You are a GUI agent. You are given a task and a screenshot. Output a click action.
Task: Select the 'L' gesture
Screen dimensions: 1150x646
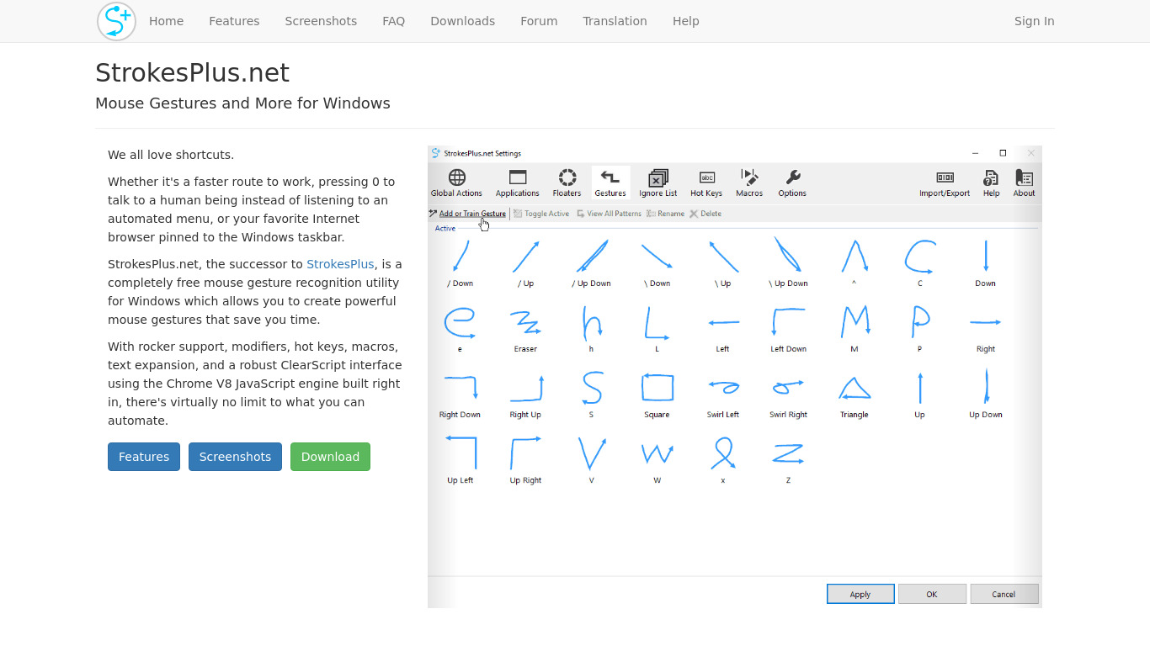[x=657, y=328]
